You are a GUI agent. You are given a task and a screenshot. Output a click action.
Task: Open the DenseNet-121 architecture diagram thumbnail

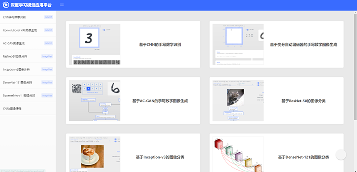click(238, 154)
